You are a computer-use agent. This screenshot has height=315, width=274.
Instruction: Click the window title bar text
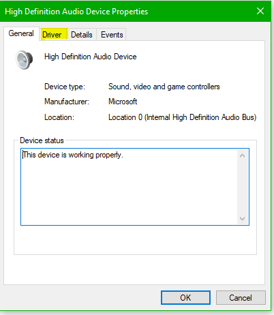76,12
